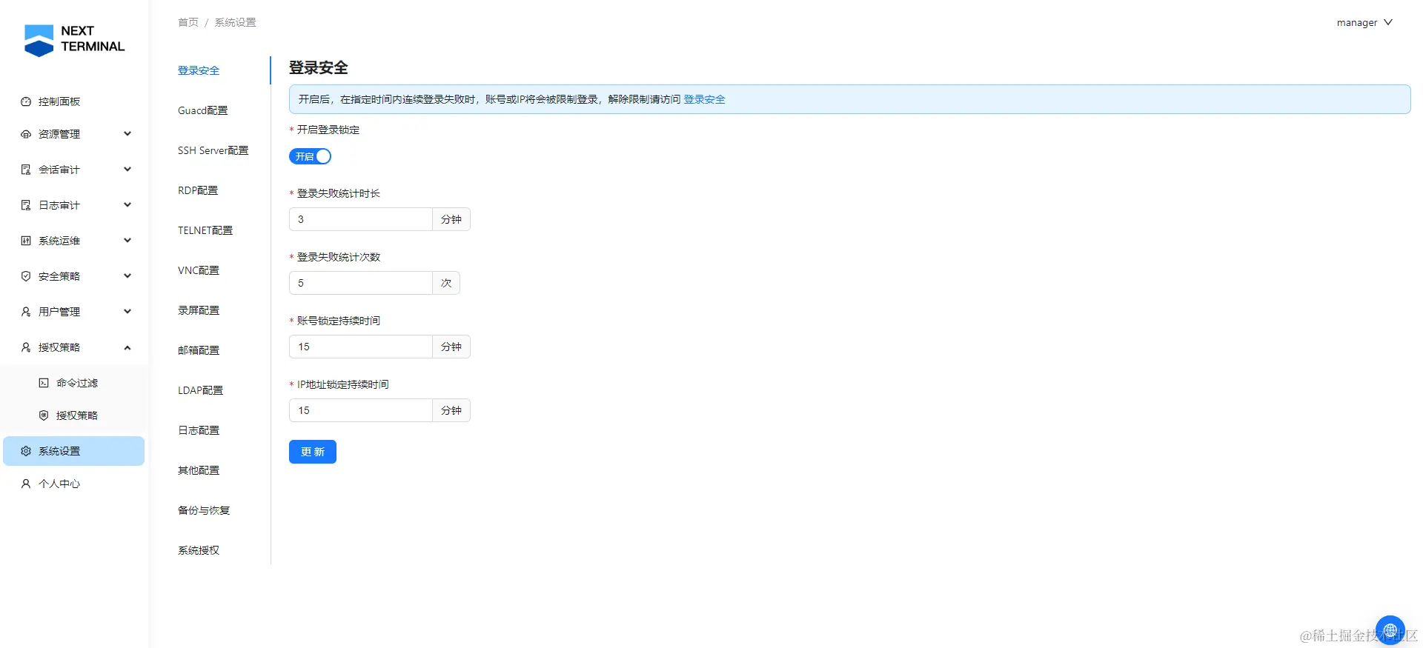The image size is (1423, 648).
Task: Open the 授权策略 submenu item
Action: click(x=73, y=415)
